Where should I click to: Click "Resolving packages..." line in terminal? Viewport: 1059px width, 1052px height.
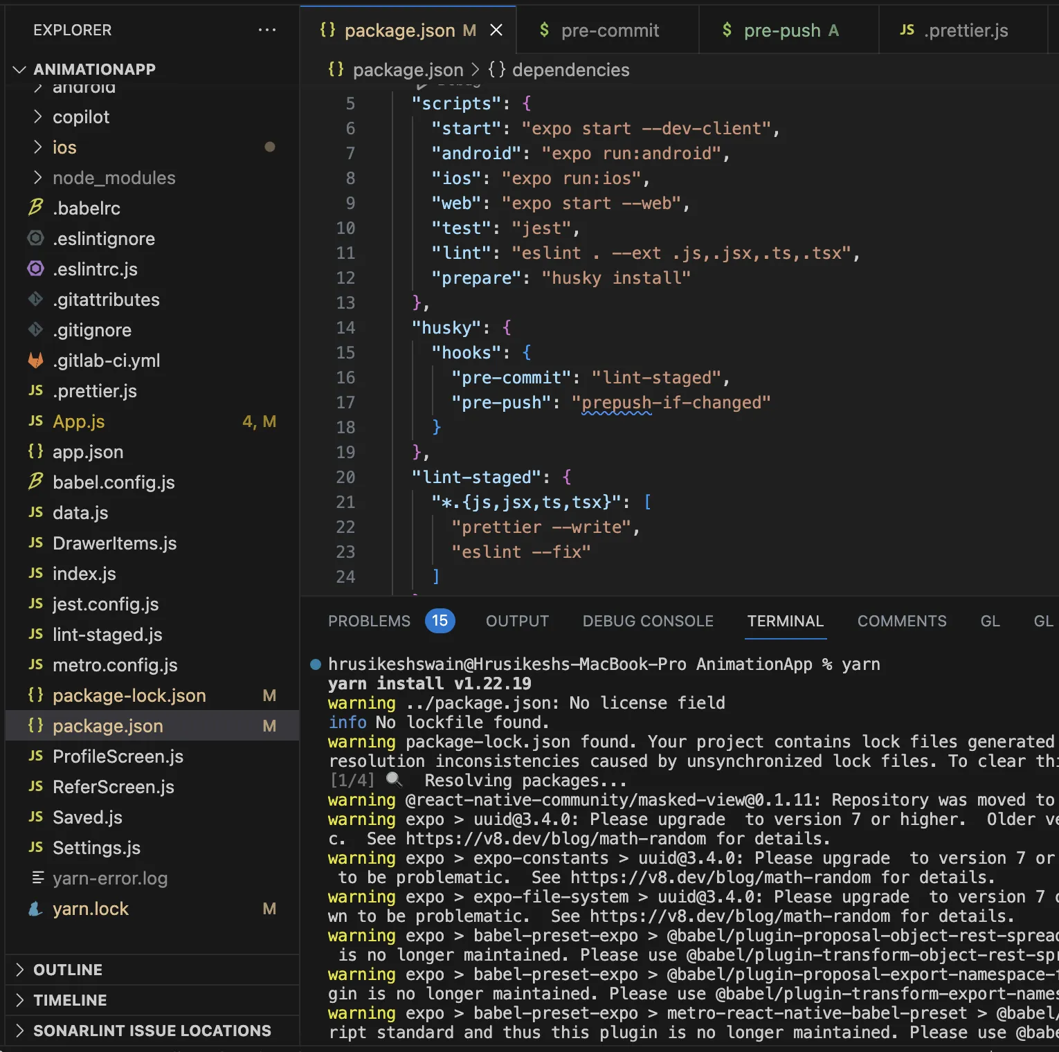click(x=526, y=780)
